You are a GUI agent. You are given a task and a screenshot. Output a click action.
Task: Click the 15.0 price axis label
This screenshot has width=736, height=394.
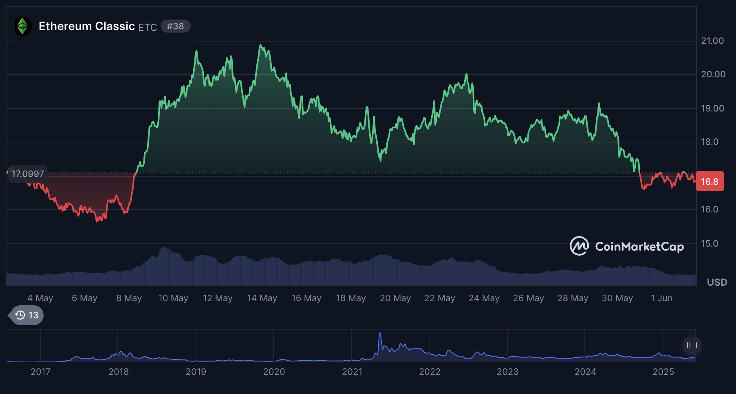(710, 243)
